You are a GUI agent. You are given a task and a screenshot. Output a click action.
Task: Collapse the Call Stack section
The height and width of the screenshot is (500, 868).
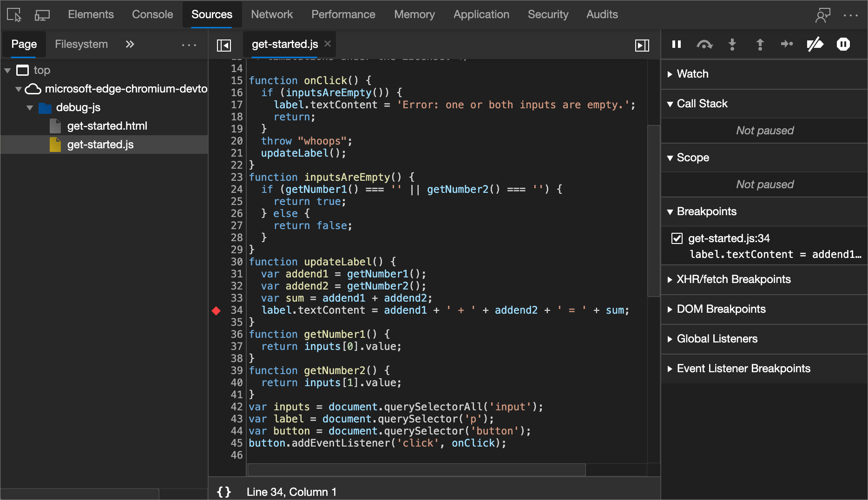[x=671, y=103]
